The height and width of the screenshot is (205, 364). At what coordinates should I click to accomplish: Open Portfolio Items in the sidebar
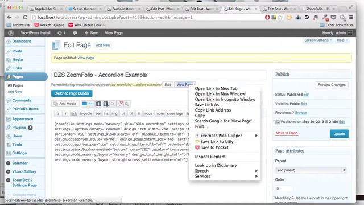point(25,109)
